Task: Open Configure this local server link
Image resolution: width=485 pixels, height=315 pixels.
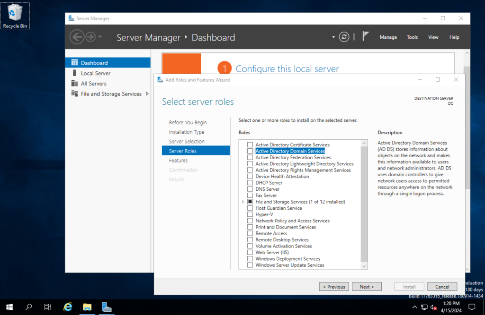Action: (287, 69)
